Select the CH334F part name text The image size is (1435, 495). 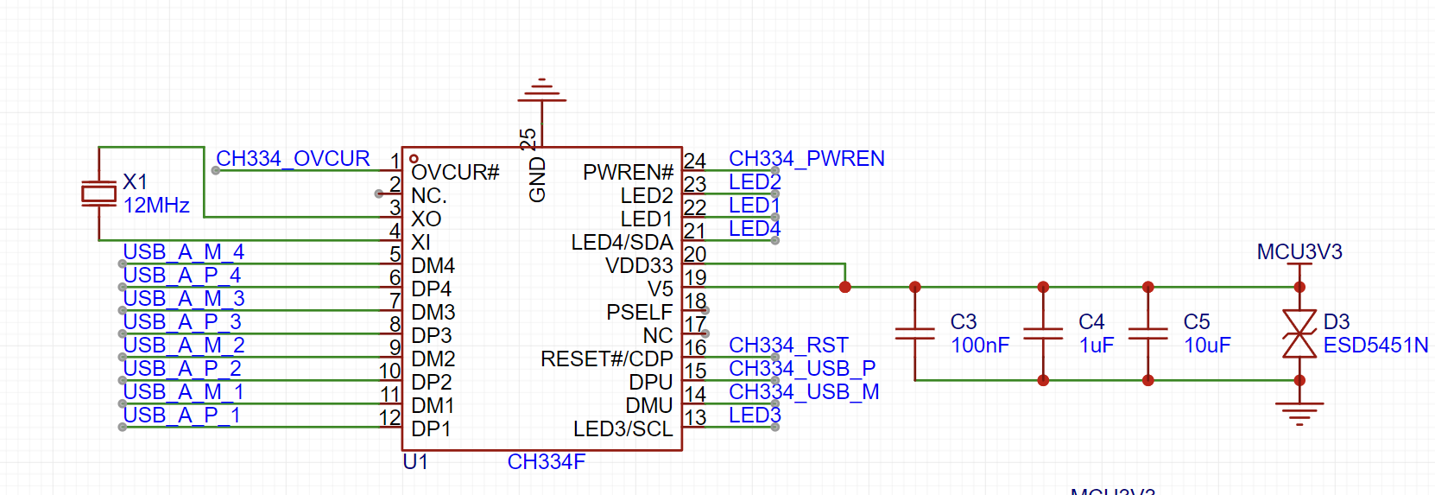pos(546,462)
